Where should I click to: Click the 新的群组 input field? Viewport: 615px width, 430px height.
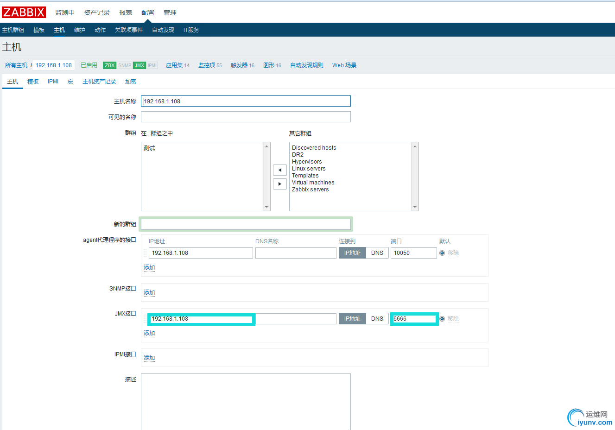pyautogui.click(x=246, y=224)
